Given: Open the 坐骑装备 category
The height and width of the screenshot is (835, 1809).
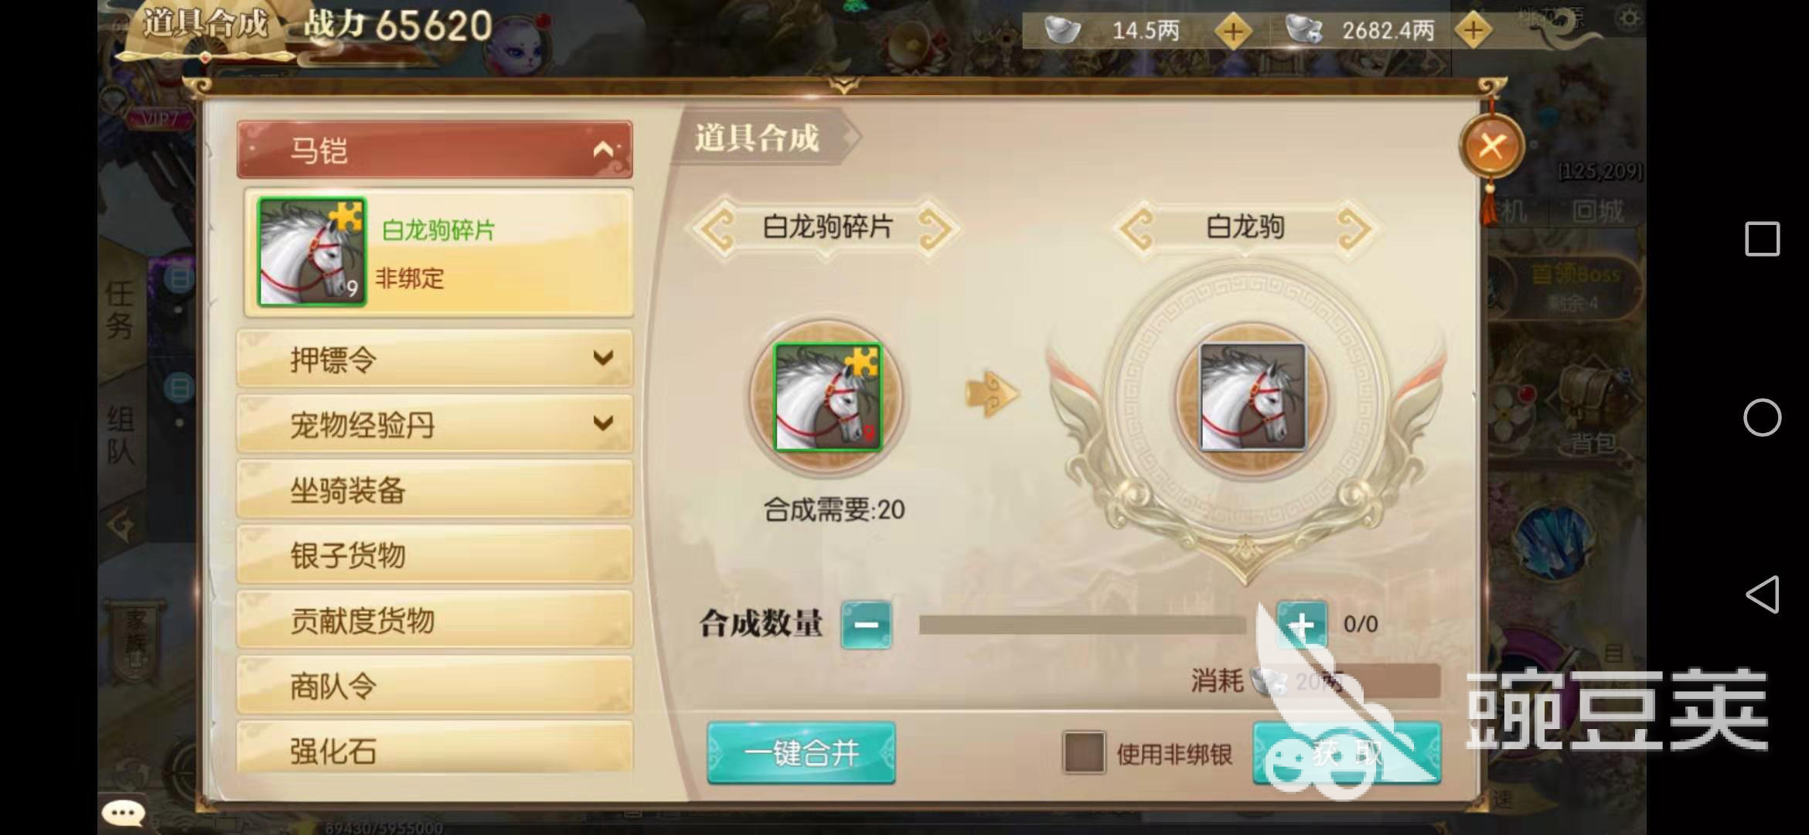Looking at the screenshot, I should [434, 489].
